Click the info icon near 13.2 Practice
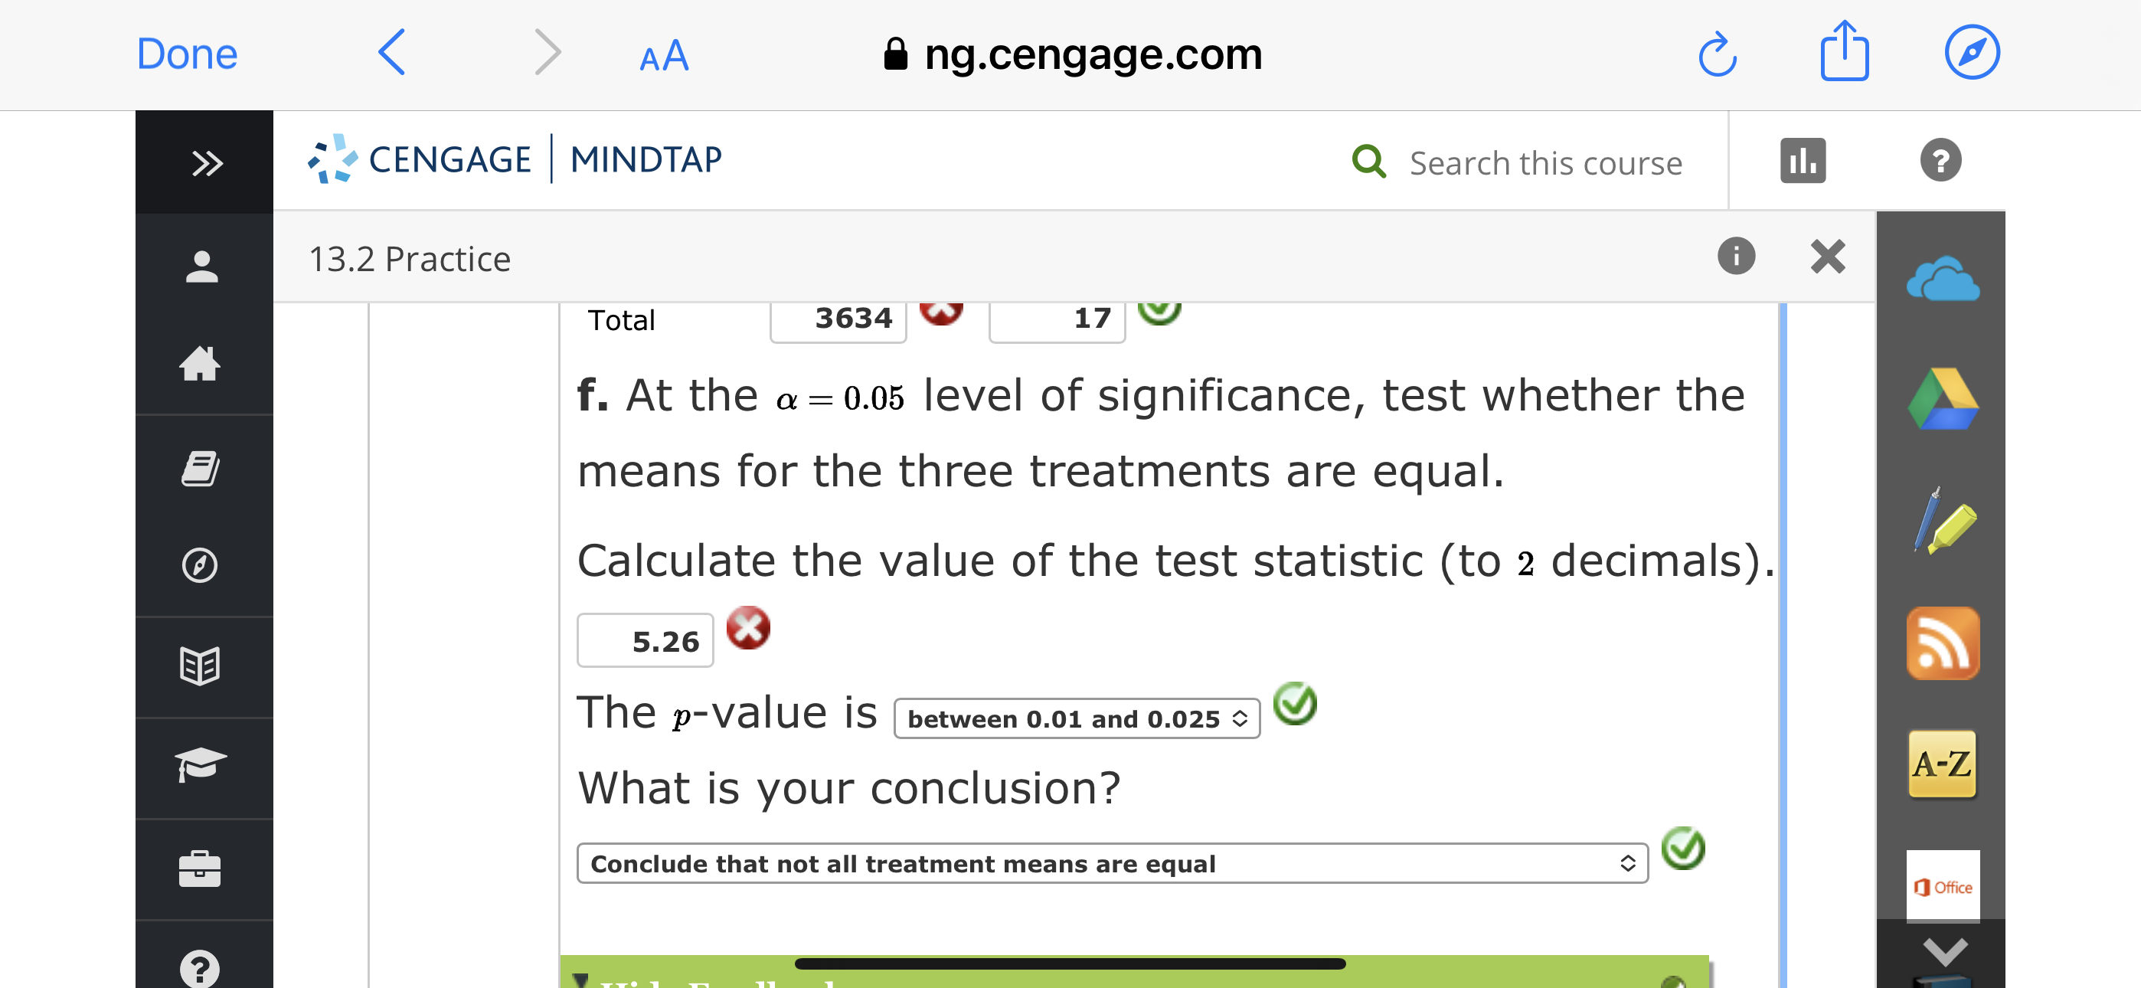This screenshot has height=988, width=2141. click(x=1738, y=257)
